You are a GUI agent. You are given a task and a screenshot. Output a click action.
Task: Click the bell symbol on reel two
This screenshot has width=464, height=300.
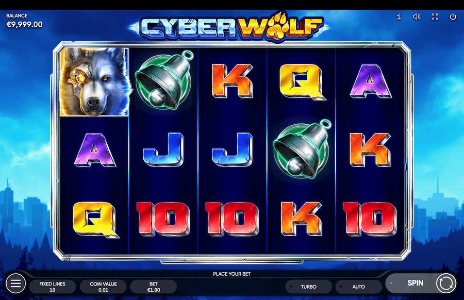[164, 80]
